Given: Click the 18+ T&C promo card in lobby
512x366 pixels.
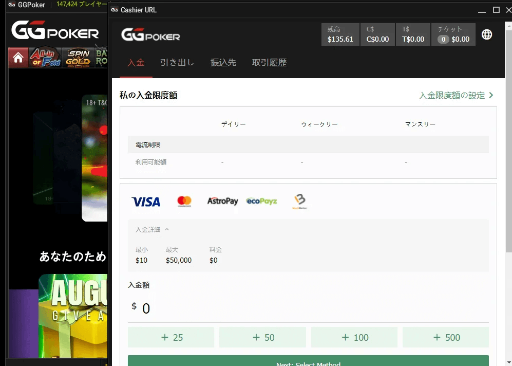Looking at the screenshot, I should coord(94,158).
